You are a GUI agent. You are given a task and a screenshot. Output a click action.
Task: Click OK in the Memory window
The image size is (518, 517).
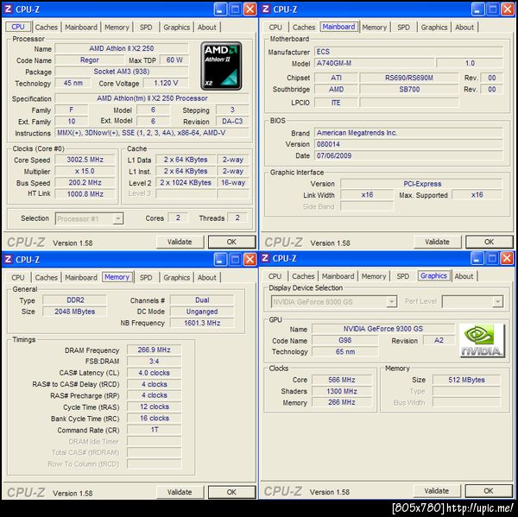pyautogui.click(x=231, y=492)
